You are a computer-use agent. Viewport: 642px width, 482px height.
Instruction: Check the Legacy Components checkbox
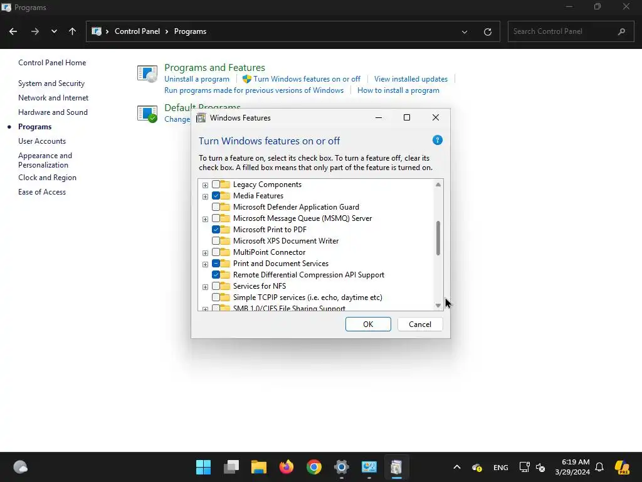216,185
